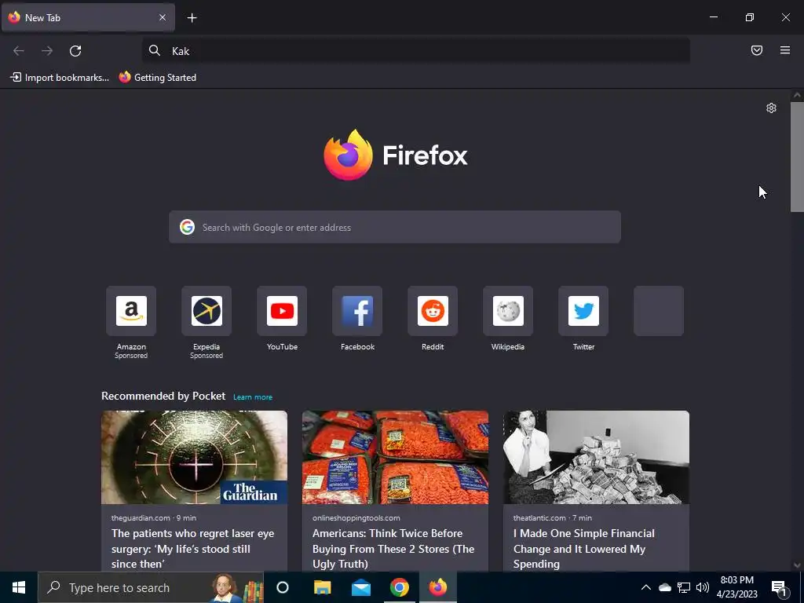Open the Getting Started bookmark
Viewport: 804px width, 603px height.
coord(157,78)
